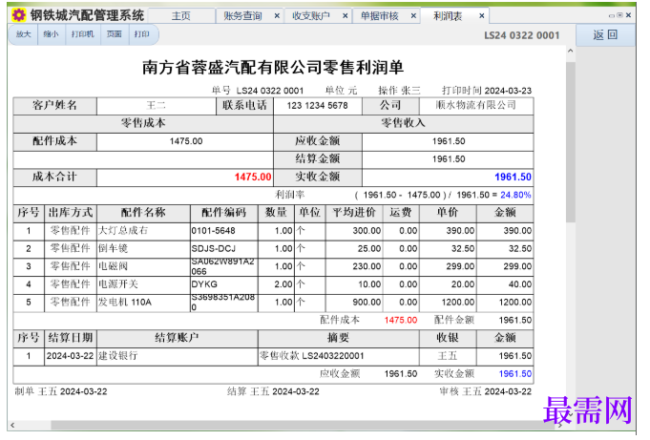
Task: Click company 顺水物流有限公司
Action: click(476, 105)
